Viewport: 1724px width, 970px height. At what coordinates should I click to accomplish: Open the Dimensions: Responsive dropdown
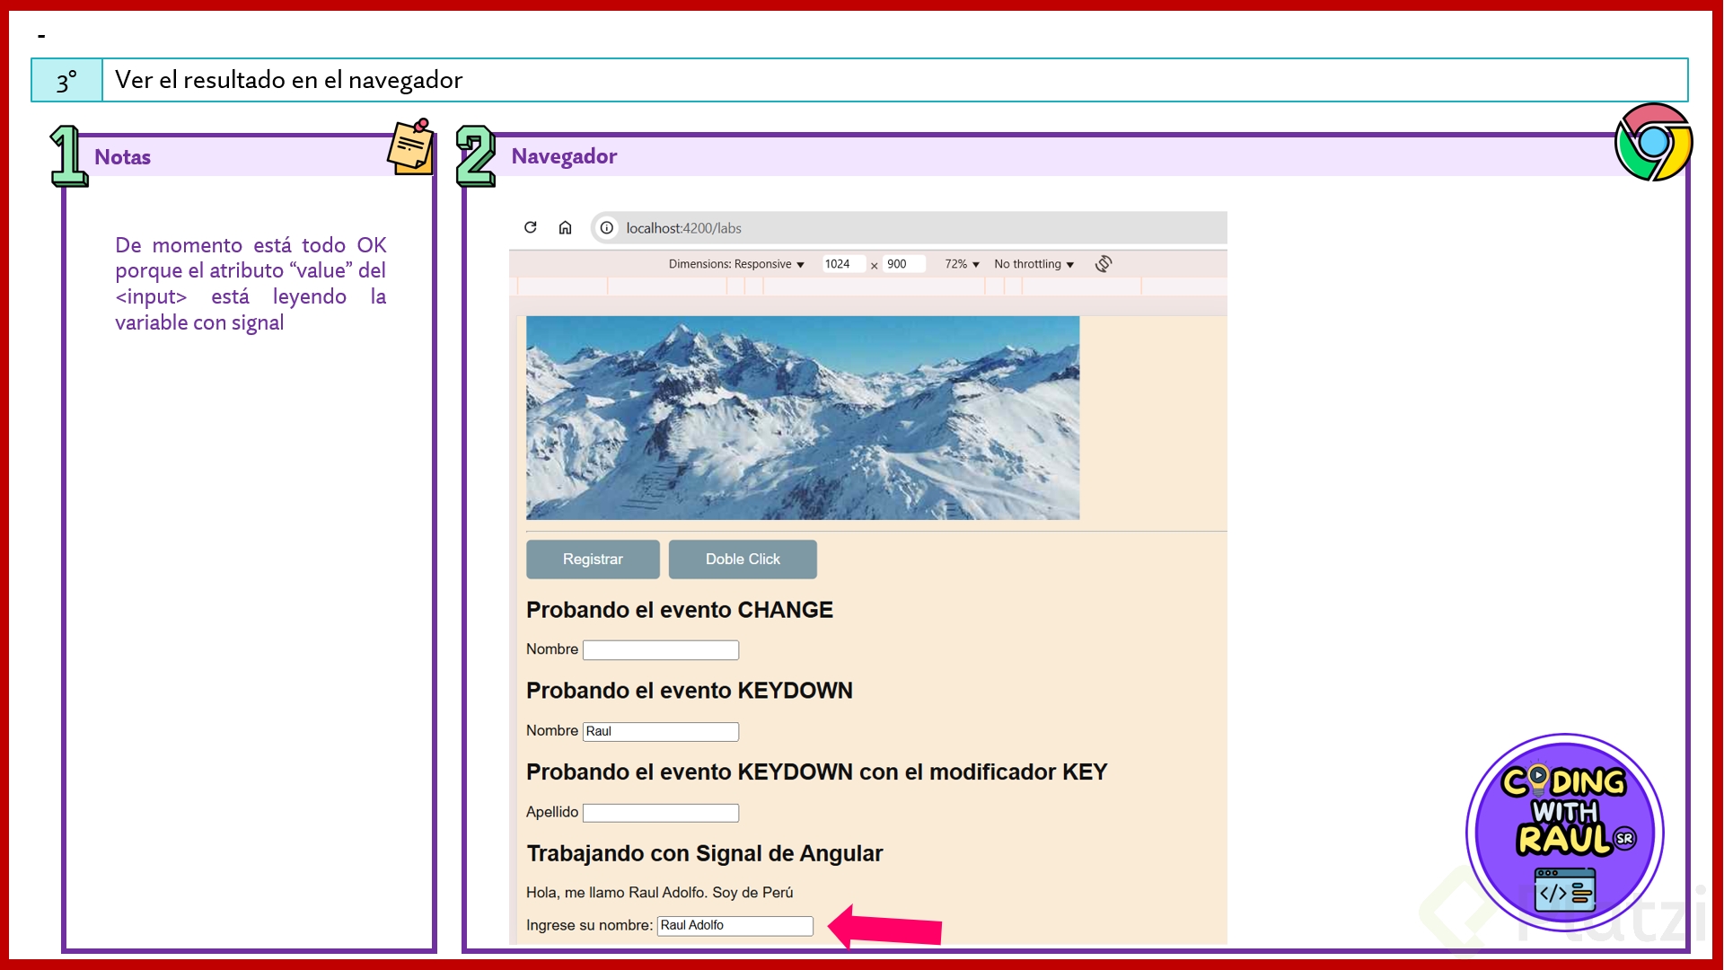[735, 264]
